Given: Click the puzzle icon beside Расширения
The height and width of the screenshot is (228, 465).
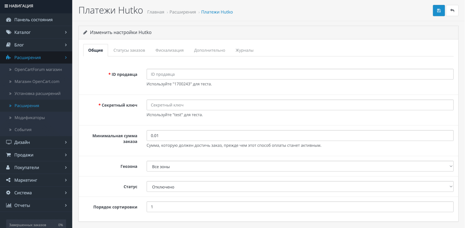Looking at the screenshot, I should [x=8, y=57].
